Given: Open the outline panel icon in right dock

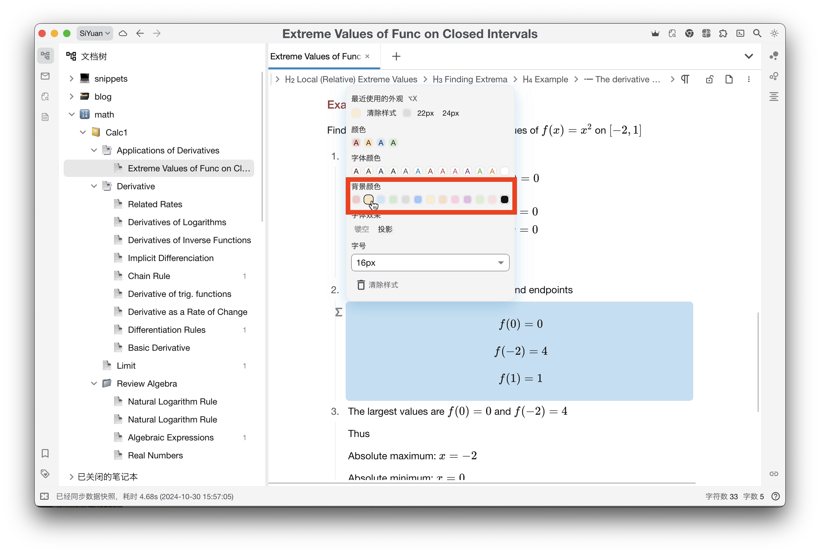Looking at the screenshot, I should [774, 96].
